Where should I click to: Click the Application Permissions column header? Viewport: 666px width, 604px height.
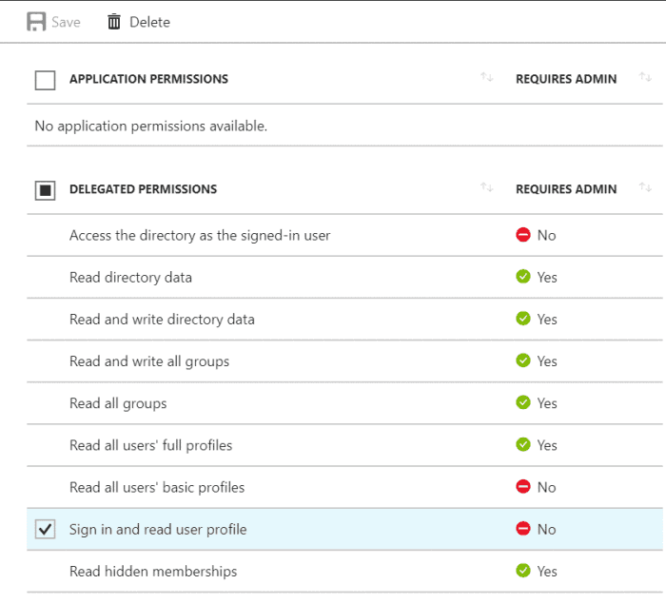[x=148, y=79]
